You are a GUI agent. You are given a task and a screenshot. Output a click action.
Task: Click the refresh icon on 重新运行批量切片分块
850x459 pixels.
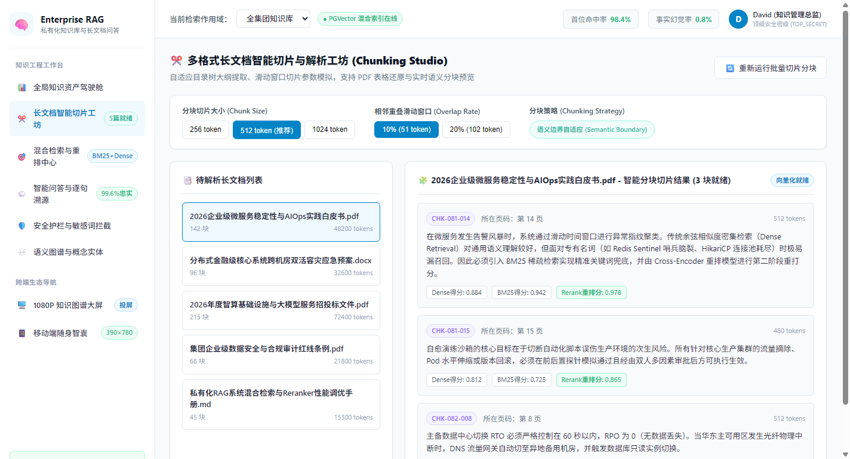click(x=730, y=68)
